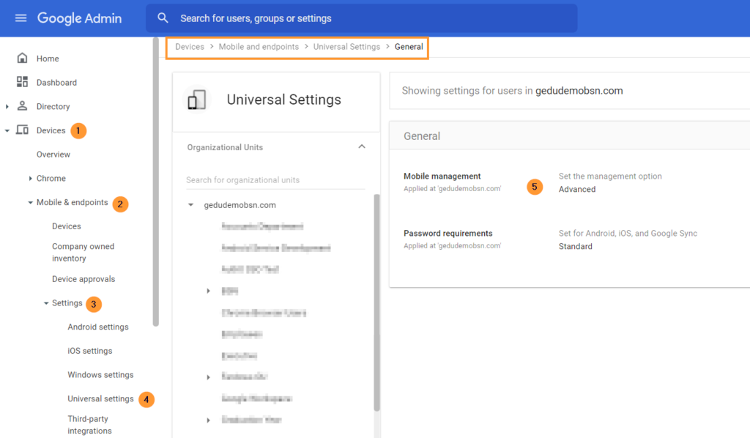This screenshot has height=438, width=750.
Task: Click the Home house icon
Action: 22,58
